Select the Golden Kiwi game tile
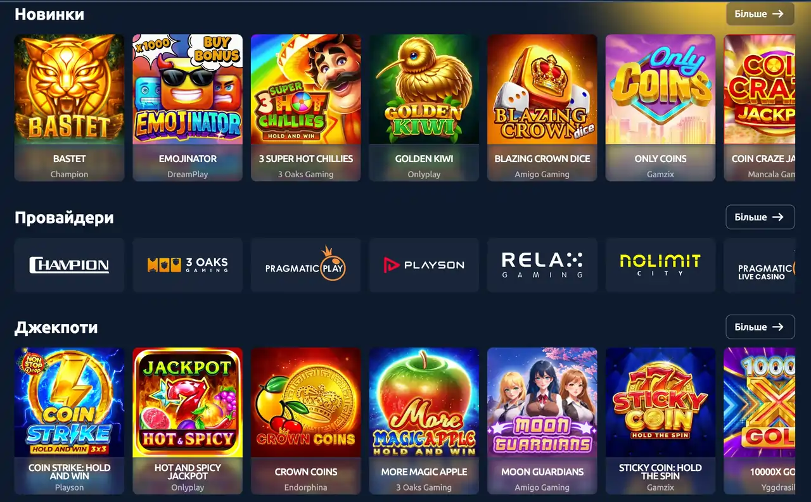This screenshot has width=811, height=502. click(x=424, y=108)
